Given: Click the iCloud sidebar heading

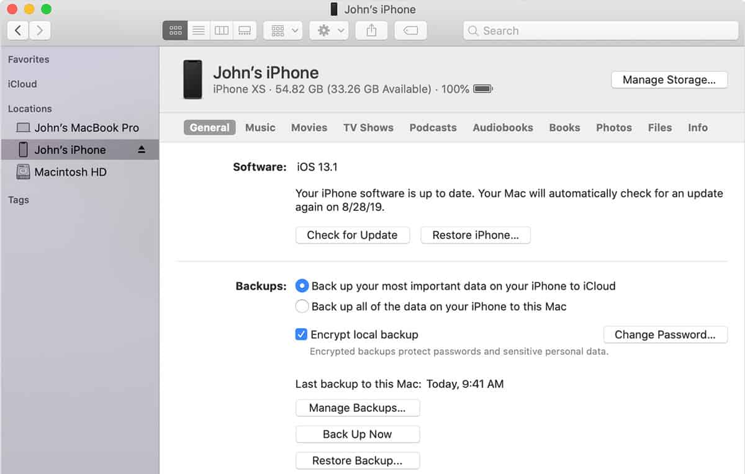Looking at the screenshot, I should (22, 84).
